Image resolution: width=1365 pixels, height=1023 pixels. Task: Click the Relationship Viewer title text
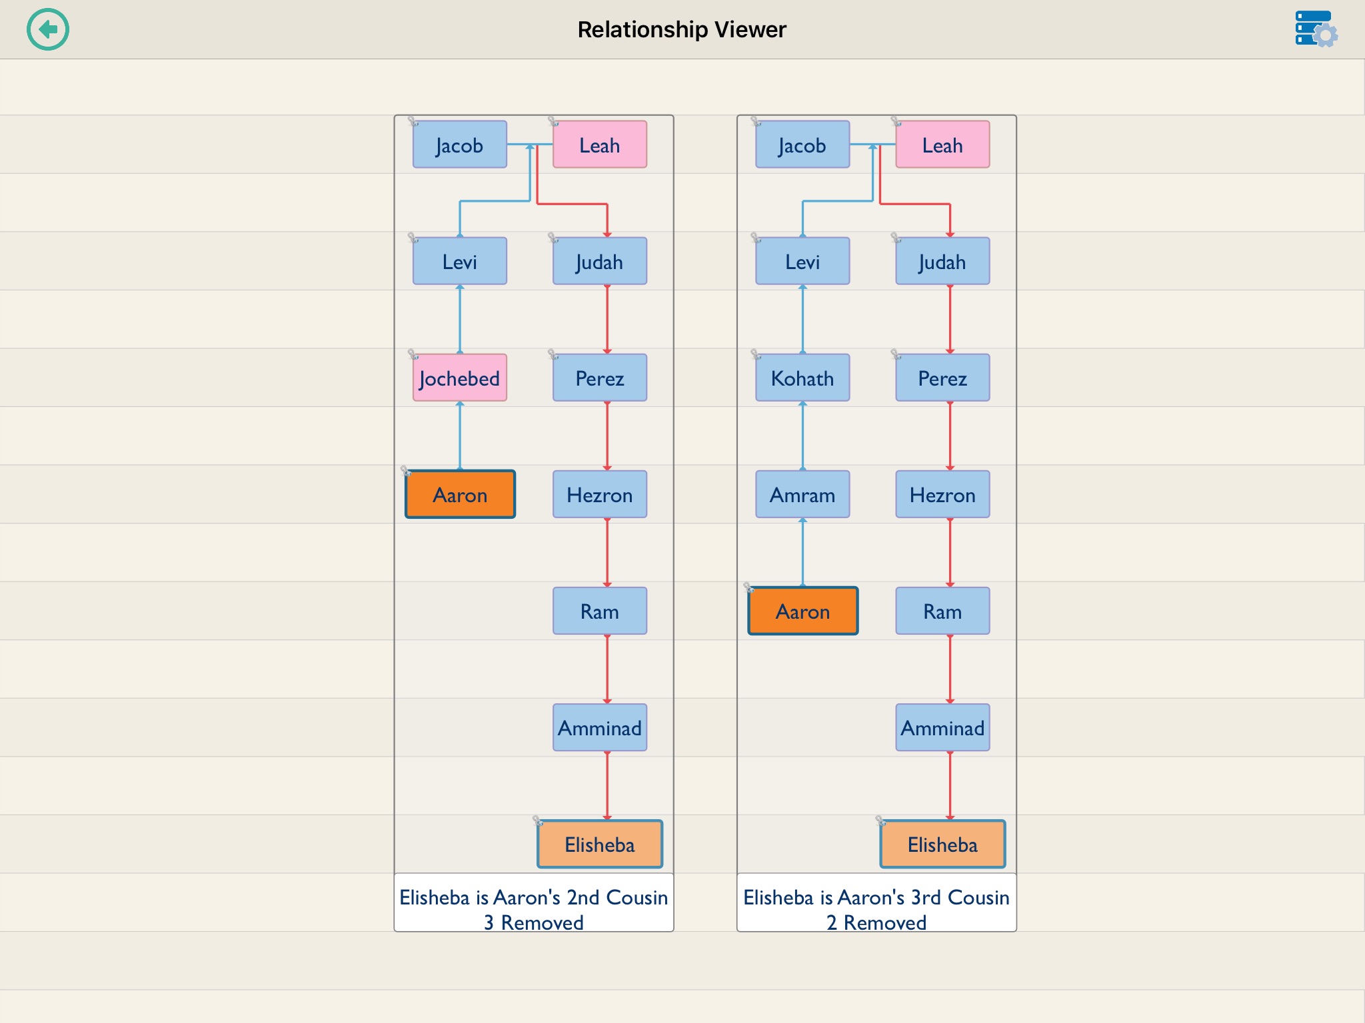click(x=682, y=28)
